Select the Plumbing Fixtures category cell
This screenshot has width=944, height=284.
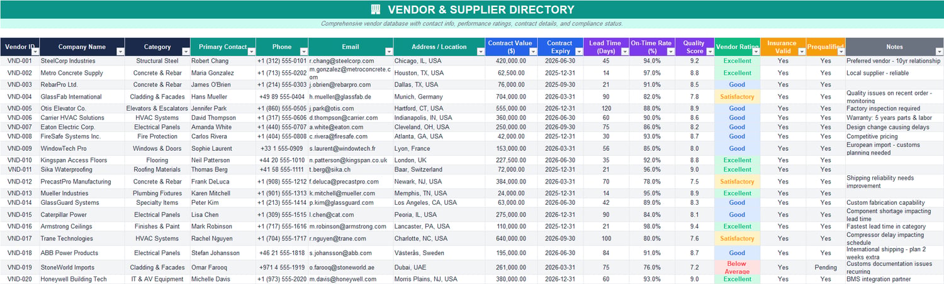click(157, 194)
